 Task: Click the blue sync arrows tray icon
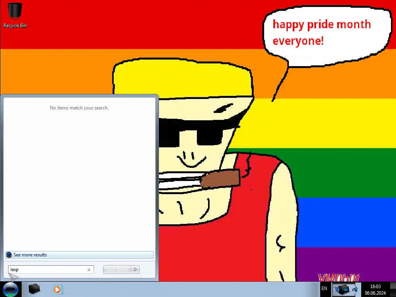coord(355,289)
